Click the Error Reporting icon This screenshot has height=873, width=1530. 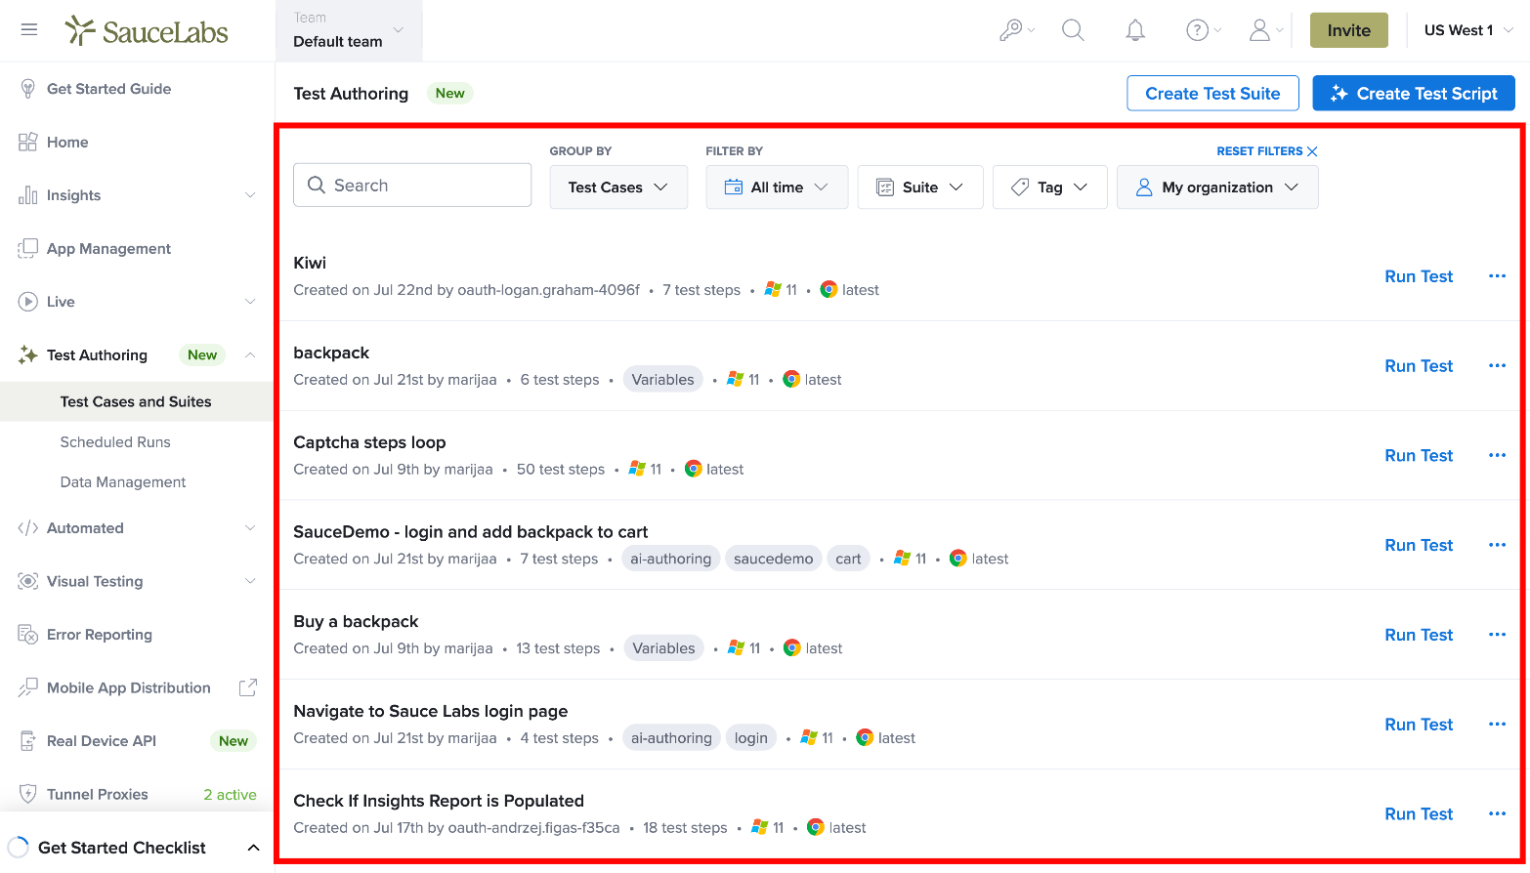click(x=27, y=635)
